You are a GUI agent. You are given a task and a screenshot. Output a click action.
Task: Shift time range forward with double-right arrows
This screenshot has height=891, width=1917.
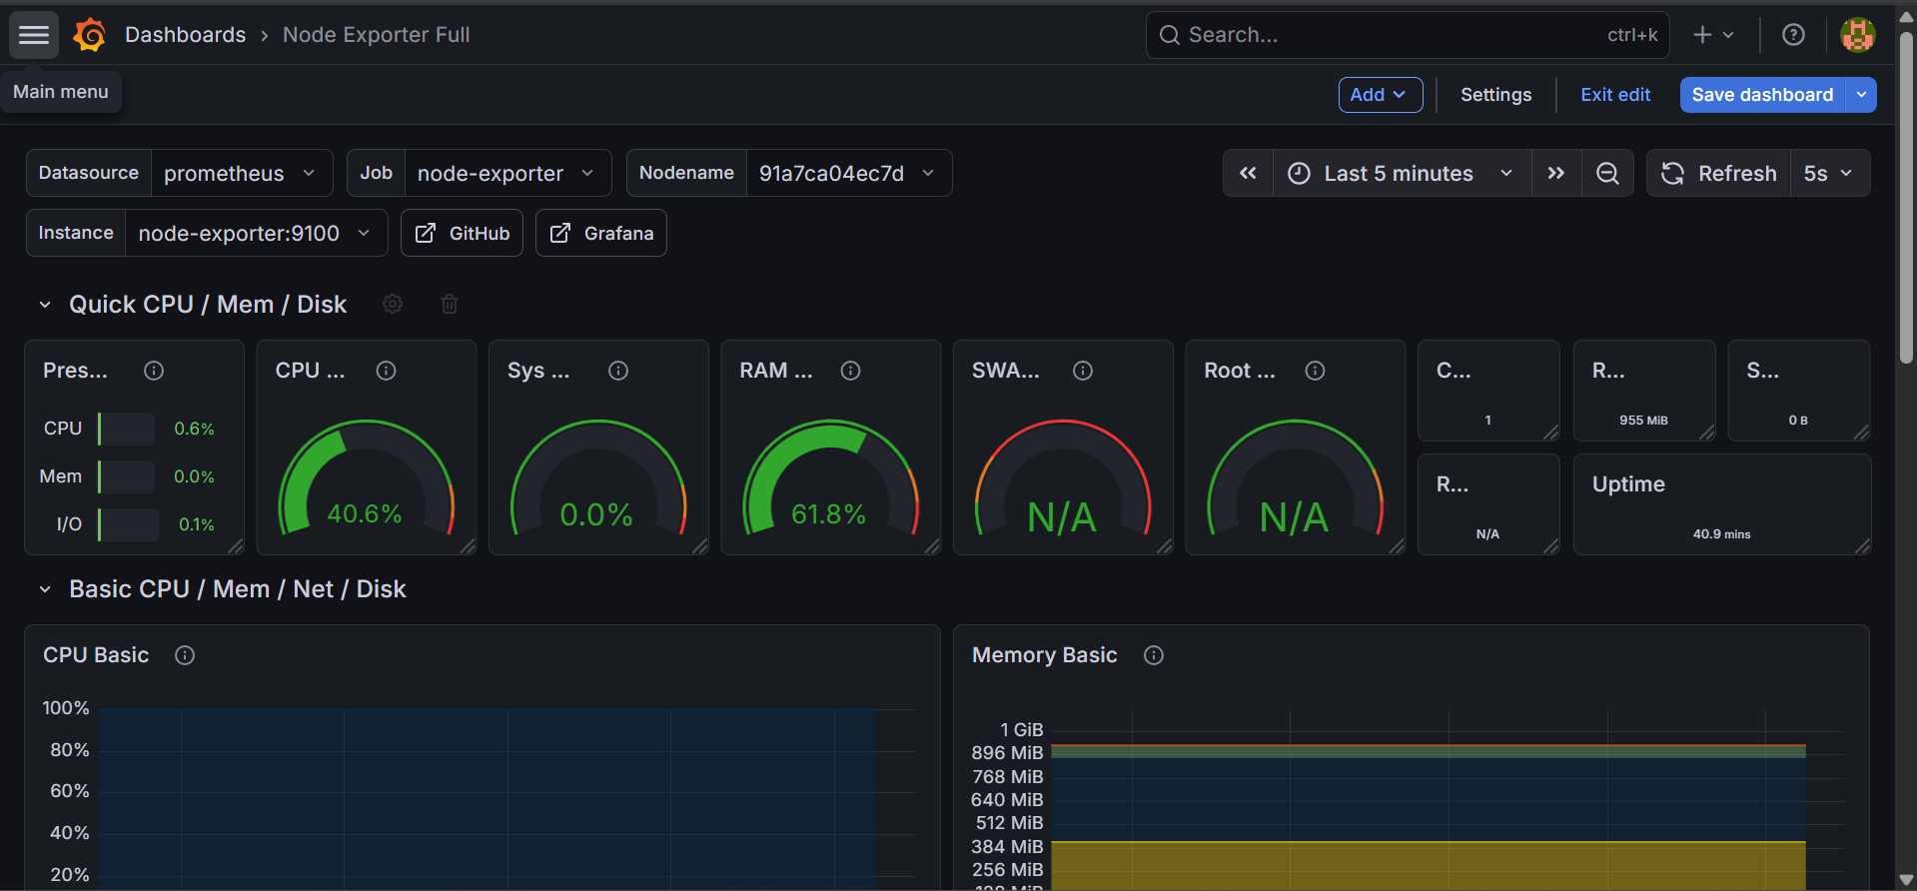click(x=1555, y=173)
